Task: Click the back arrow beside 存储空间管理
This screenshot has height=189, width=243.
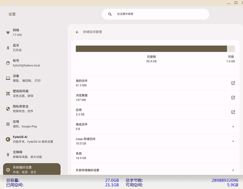Action: click(77, 32)
